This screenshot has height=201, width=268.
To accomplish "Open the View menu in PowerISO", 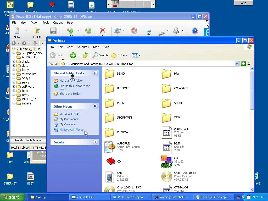I will point(23,23).
